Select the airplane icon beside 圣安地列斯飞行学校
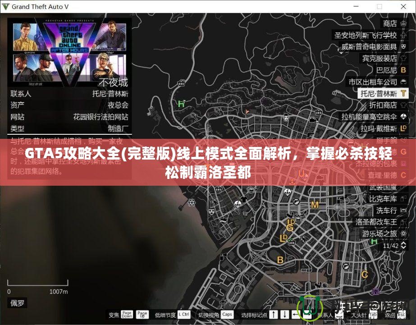Screen dimensions: 416x325 403,35
